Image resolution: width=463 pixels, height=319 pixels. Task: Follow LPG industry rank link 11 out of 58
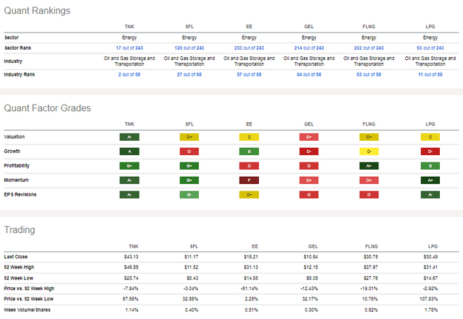pos(430,74)
